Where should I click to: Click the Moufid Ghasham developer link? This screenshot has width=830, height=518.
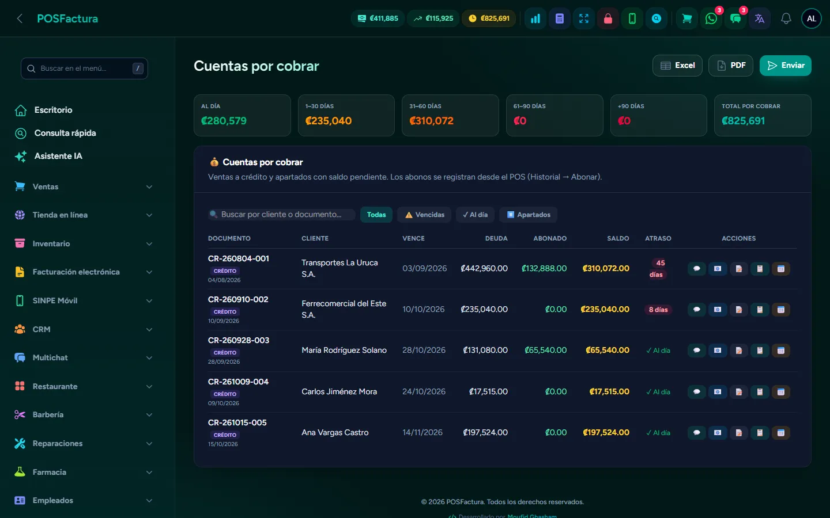tap(532, 516)
